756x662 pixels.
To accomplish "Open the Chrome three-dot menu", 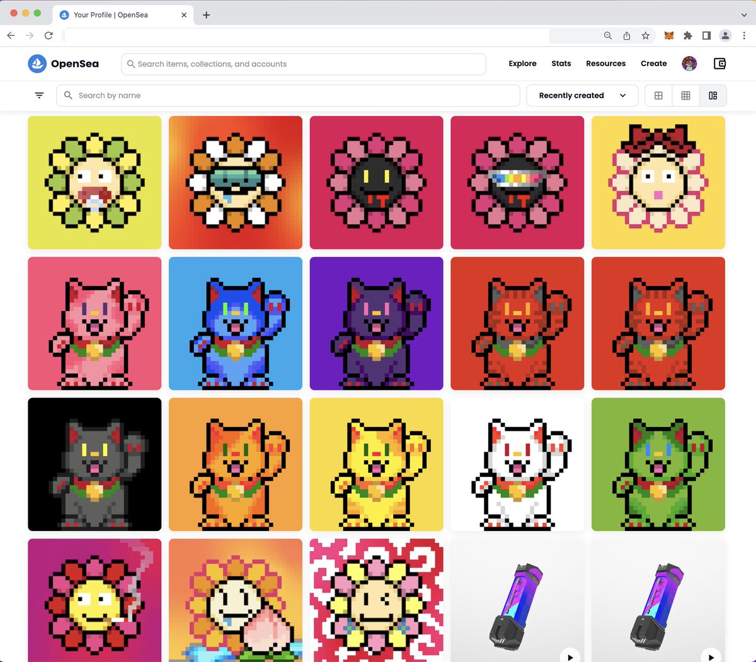I will (744, 36).
